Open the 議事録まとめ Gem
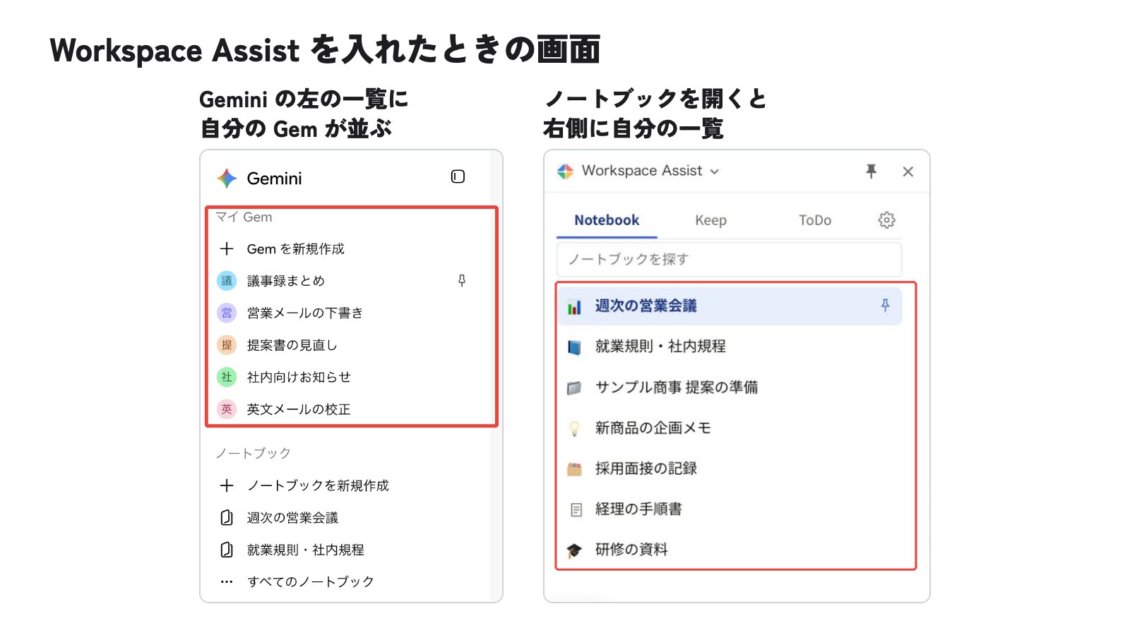The width and height of the screenshot is (1130, 635). click(285, 281)
